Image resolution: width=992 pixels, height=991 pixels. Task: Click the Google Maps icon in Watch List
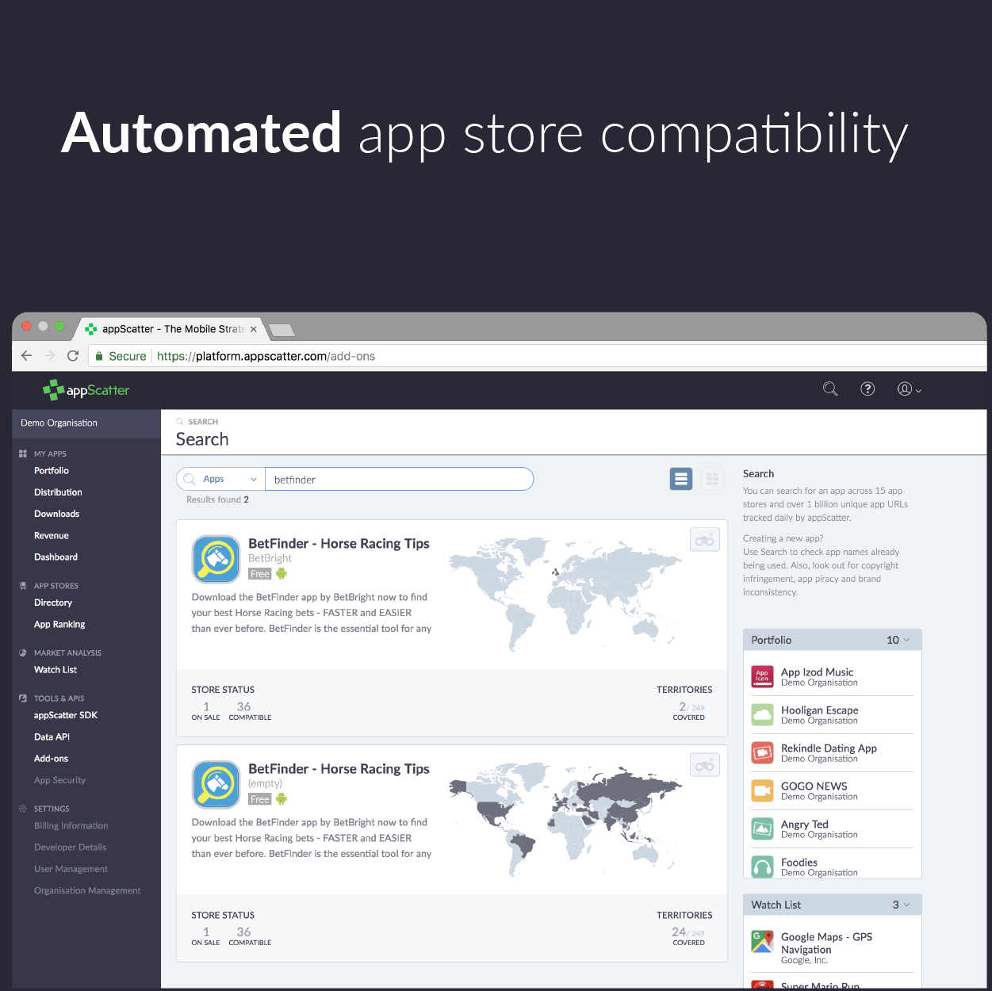coord(762,942)
